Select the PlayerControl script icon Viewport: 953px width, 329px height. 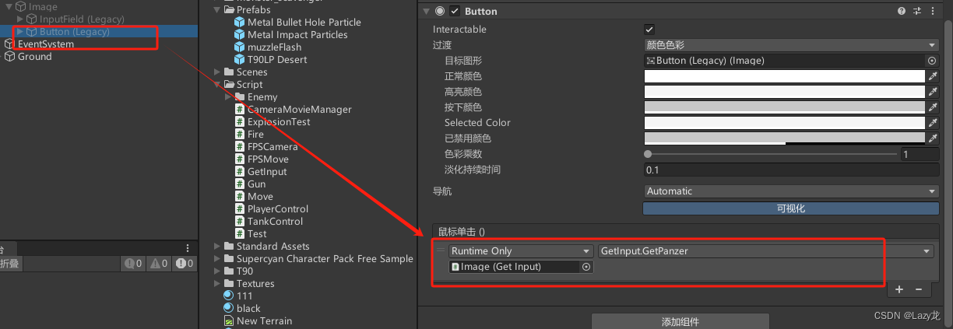coord(240,209)
